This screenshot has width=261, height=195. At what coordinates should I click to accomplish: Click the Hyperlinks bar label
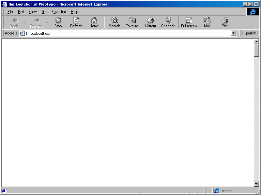click(x=250, y=33)
